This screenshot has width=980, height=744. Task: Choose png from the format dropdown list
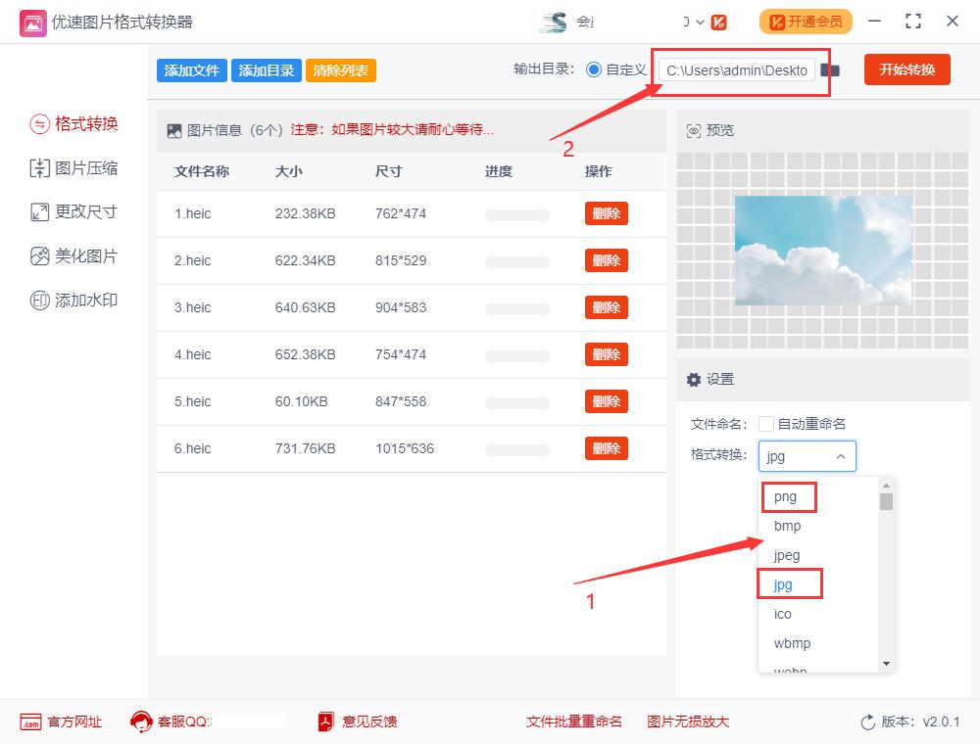tap(788, 496)
